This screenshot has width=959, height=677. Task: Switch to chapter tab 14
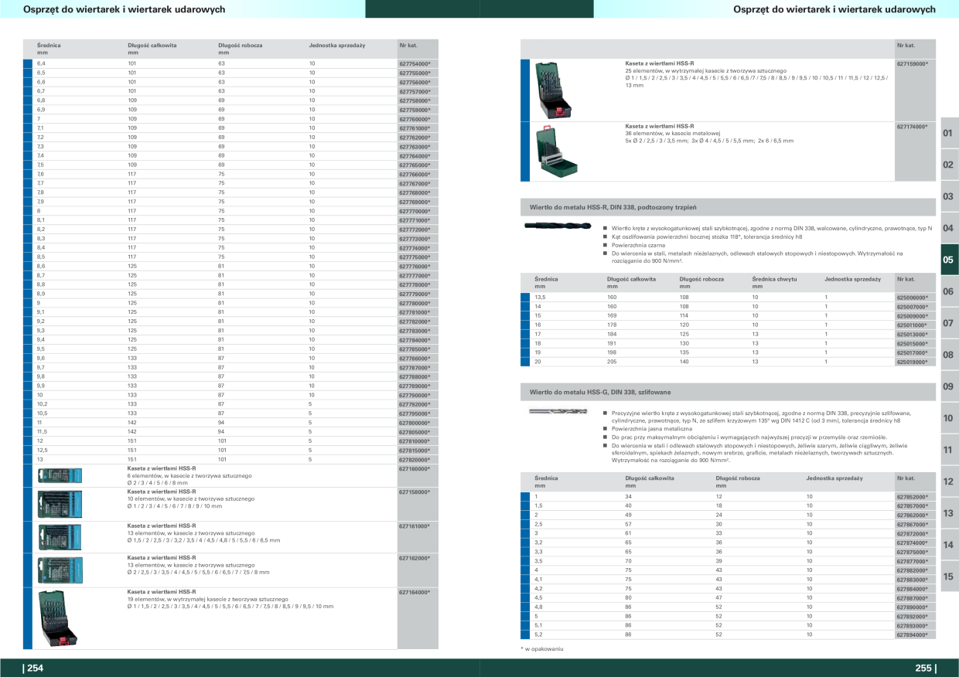point(949,545)
